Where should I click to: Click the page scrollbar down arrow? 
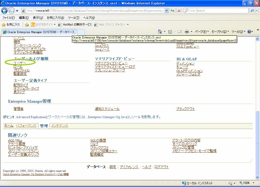click(x=257, y=177)
